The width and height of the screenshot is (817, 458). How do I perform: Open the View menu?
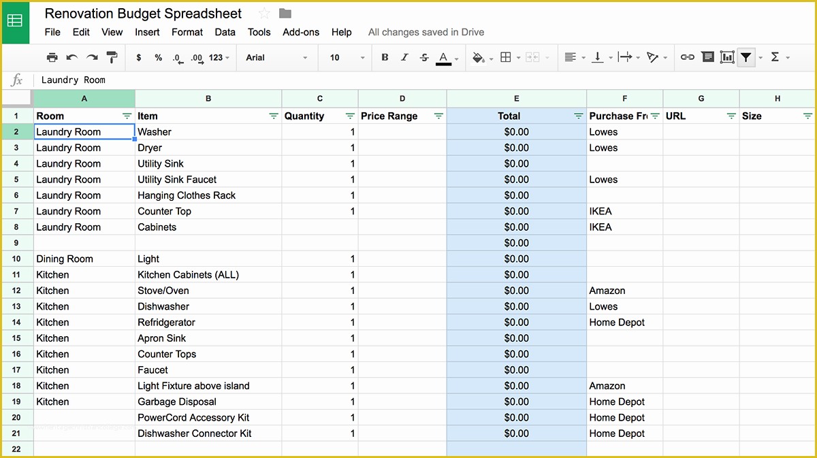(x=112, y=32)
